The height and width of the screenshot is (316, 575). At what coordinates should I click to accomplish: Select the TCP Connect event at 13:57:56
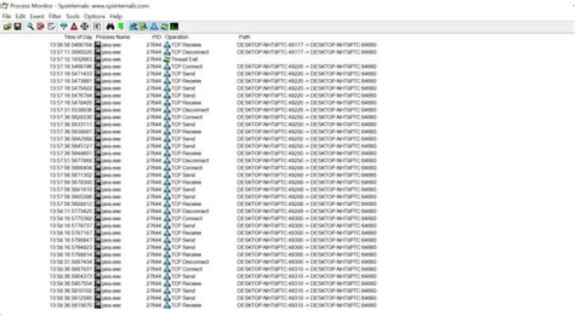[213, 168]
